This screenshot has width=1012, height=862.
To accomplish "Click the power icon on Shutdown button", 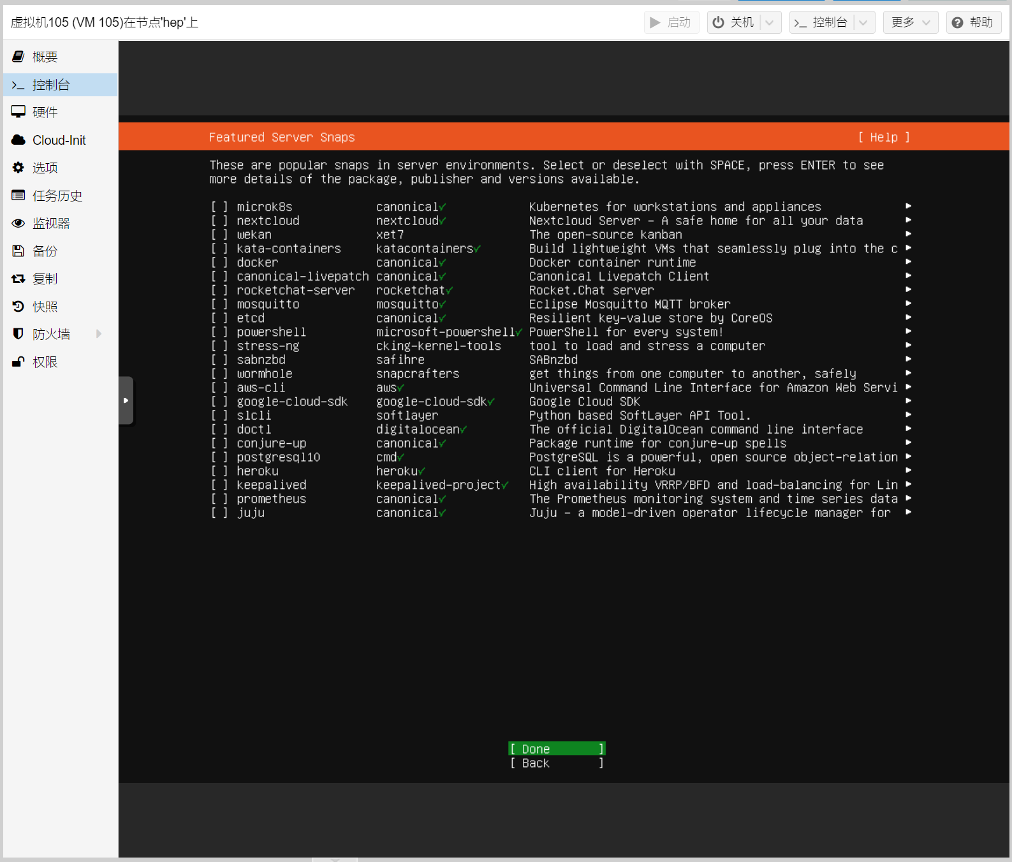I will tap(719, 22).
